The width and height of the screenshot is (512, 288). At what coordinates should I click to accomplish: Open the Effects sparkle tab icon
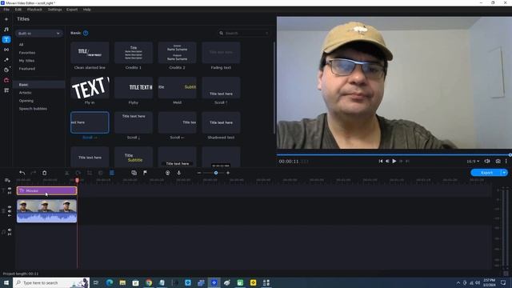[x=6, y=60]
